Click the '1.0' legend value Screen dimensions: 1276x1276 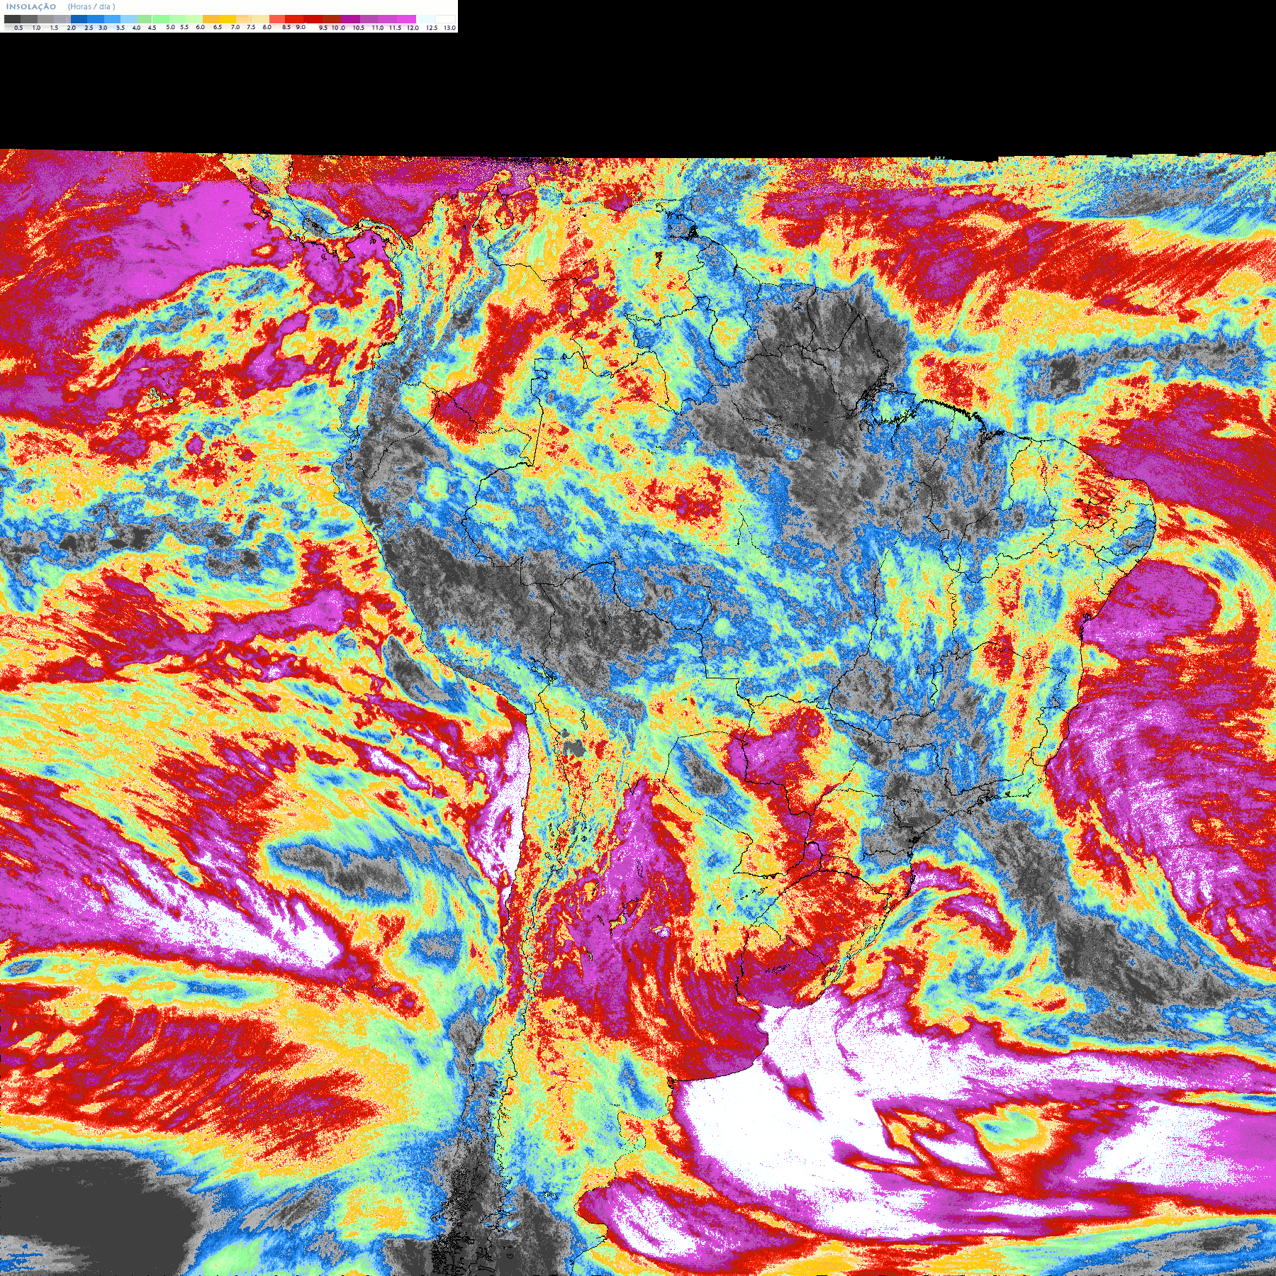tap(36, 28)
